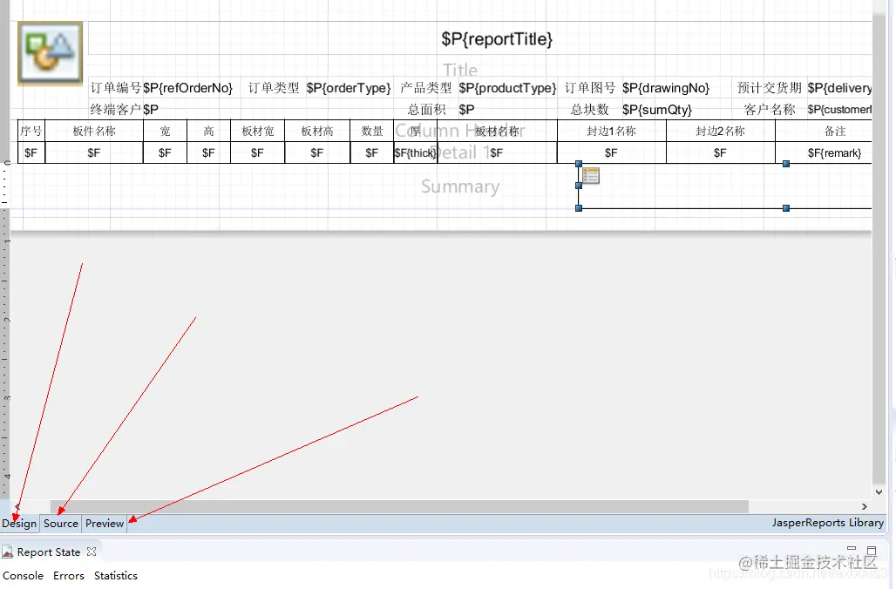Screen dimensions: 896x589
Task: Select the $P{refOrderNo} field
Action: coord(190,88)
